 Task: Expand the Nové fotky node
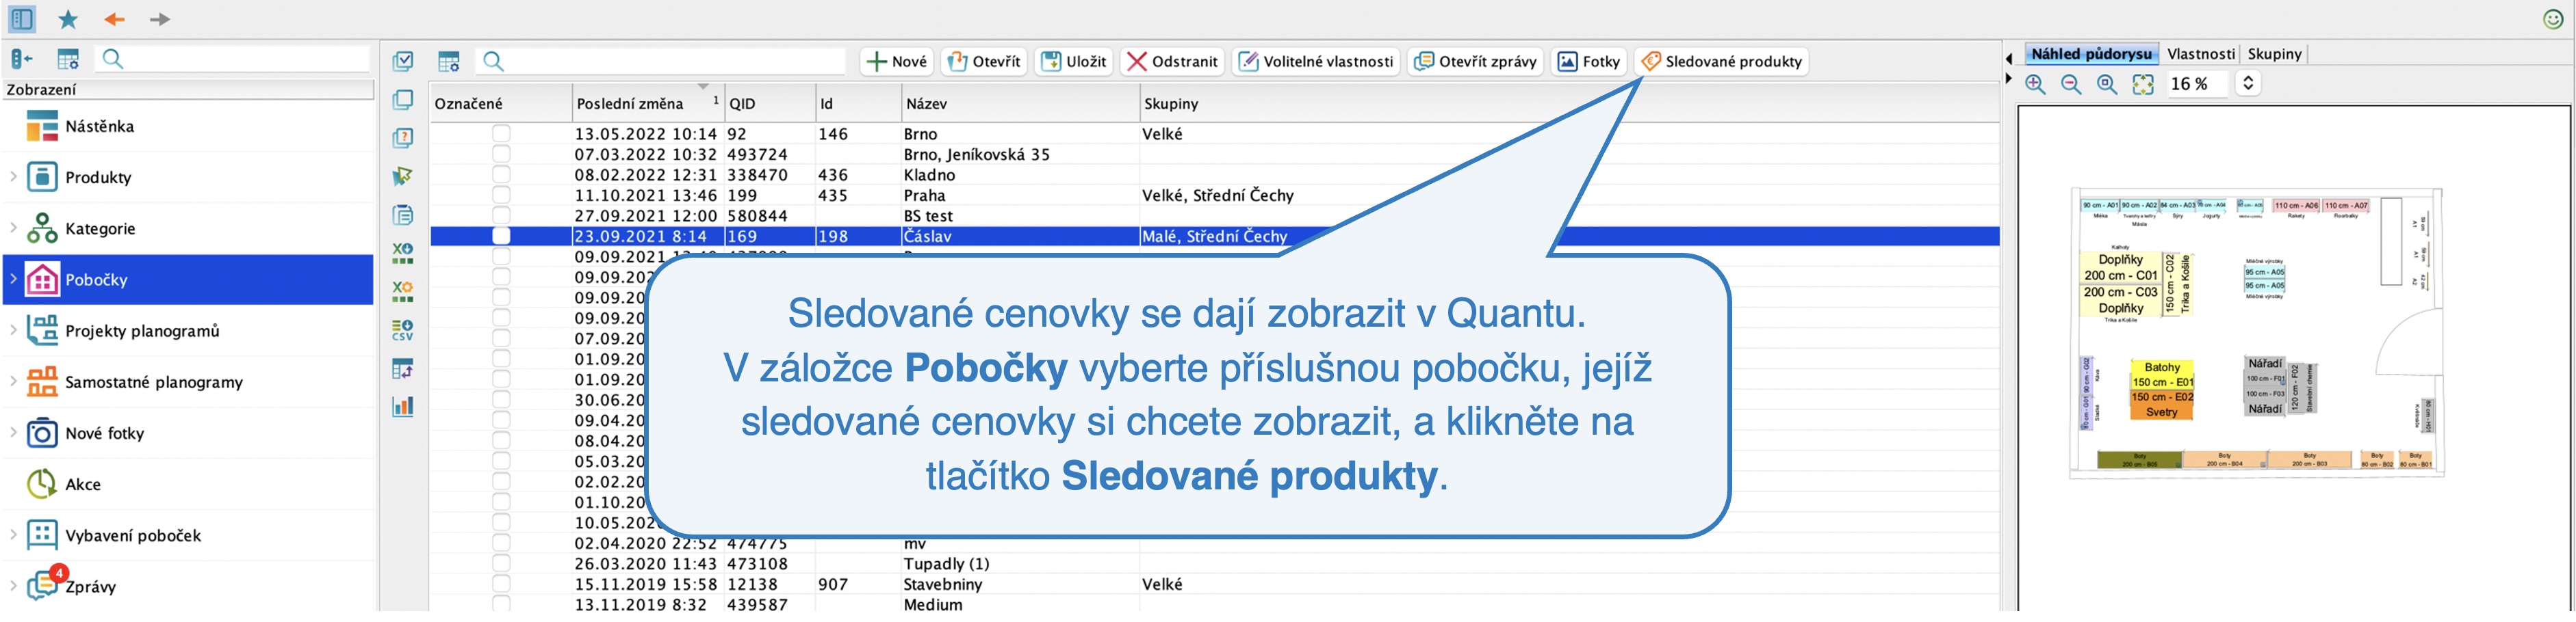[13, 432]
